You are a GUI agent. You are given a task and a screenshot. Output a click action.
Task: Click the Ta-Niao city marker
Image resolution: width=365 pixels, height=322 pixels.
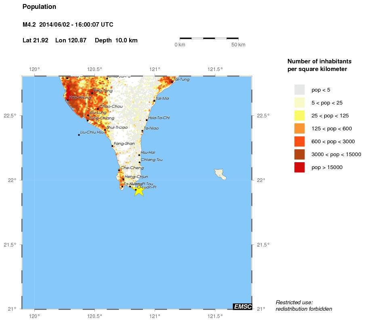(142, 131)
